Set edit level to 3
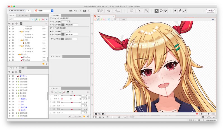 pyautogui.click(x=88, y=11)
